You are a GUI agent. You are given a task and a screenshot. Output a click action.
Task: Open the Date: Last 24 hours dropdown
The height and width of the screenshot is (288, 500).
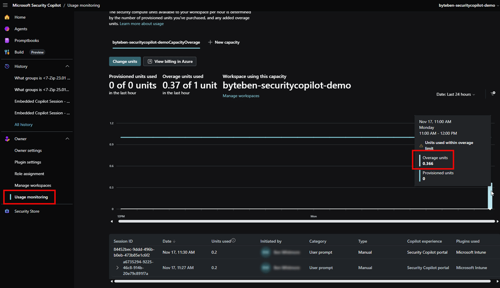[x=455, y=94]
